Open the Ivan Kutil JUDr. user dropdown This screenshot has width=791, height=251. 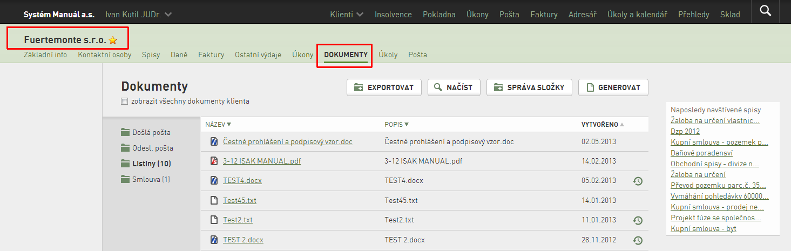pos(139,15)
